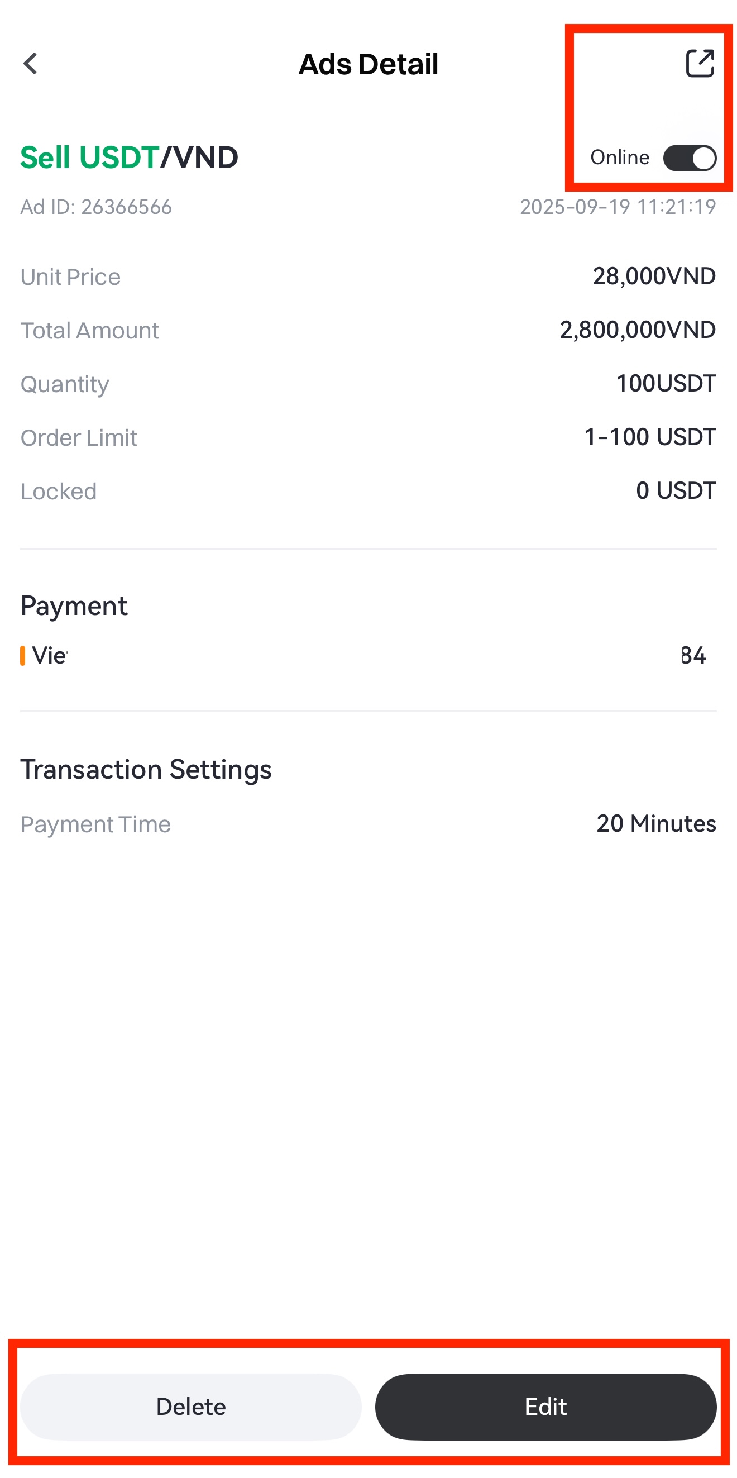Click the 0 USDT locked value

click(675, 490)
